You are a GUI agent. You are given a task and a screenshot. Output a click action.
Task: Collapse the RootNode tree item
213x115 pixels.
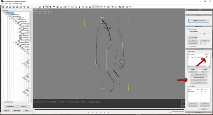(3, 12)
